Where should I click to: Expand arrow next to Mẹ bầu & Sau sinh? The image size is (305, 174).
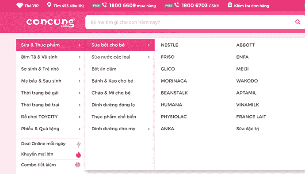coord(80,81)
